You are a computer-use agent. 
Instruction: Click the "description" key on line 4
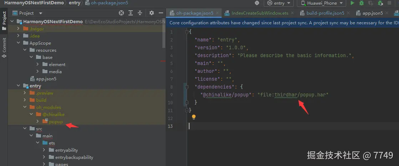[213, 55]
